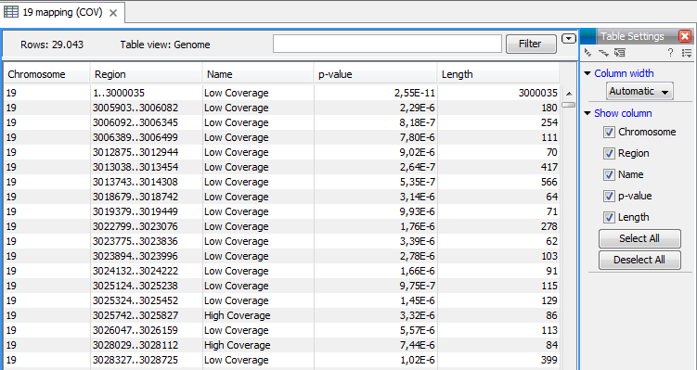Select region 3005903..3006082 cell
697x370 pixels.
tap(147, 108)
